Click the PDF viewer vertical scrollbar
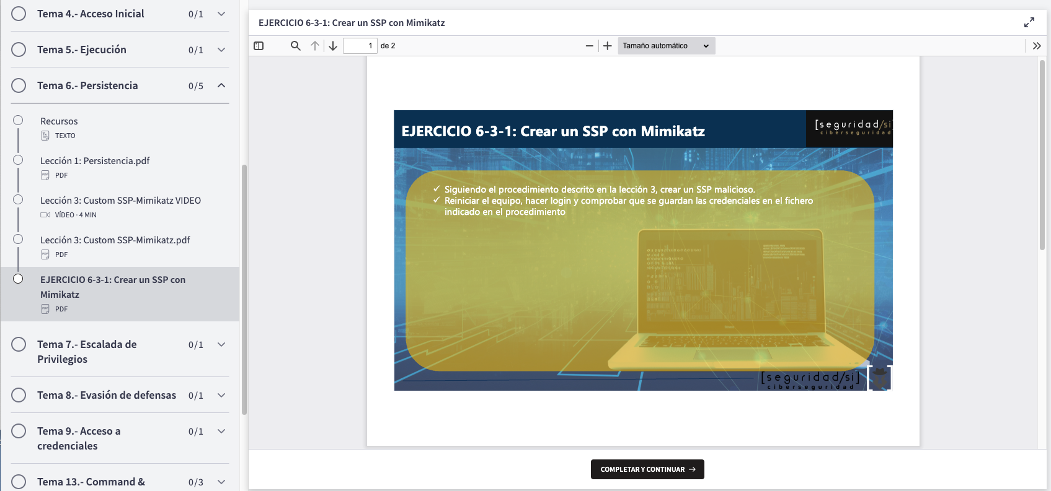The height and width of the screenshot is (491, 1051). pos(1042,155)
